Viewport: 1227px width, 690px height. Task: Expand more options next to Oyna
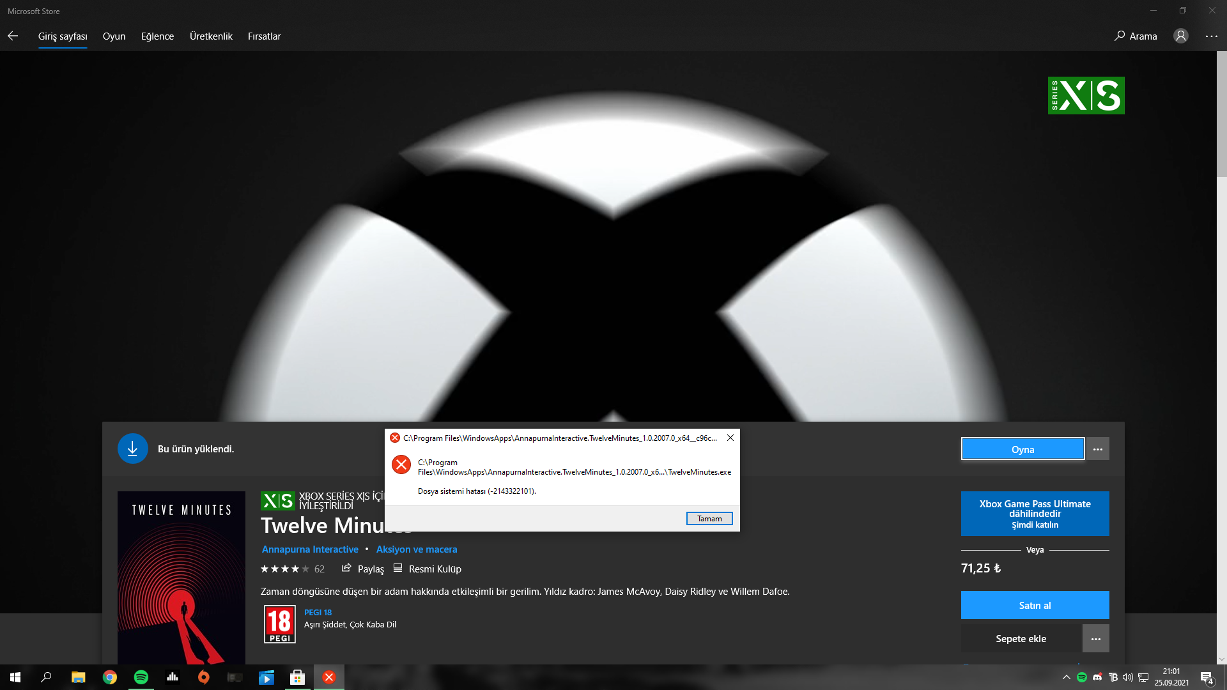coord(1097,449)
